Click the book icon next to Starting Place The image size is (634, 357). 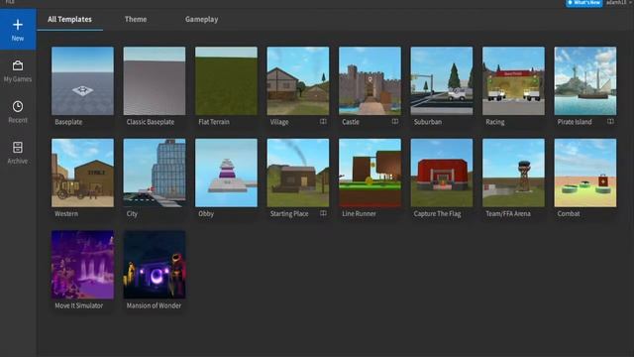pos(323,213)
